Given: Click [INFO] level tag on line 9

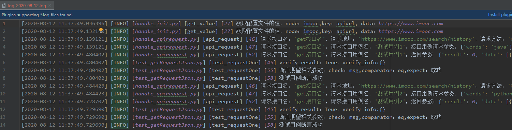Looking at the screenshot, I should point(119,86).
